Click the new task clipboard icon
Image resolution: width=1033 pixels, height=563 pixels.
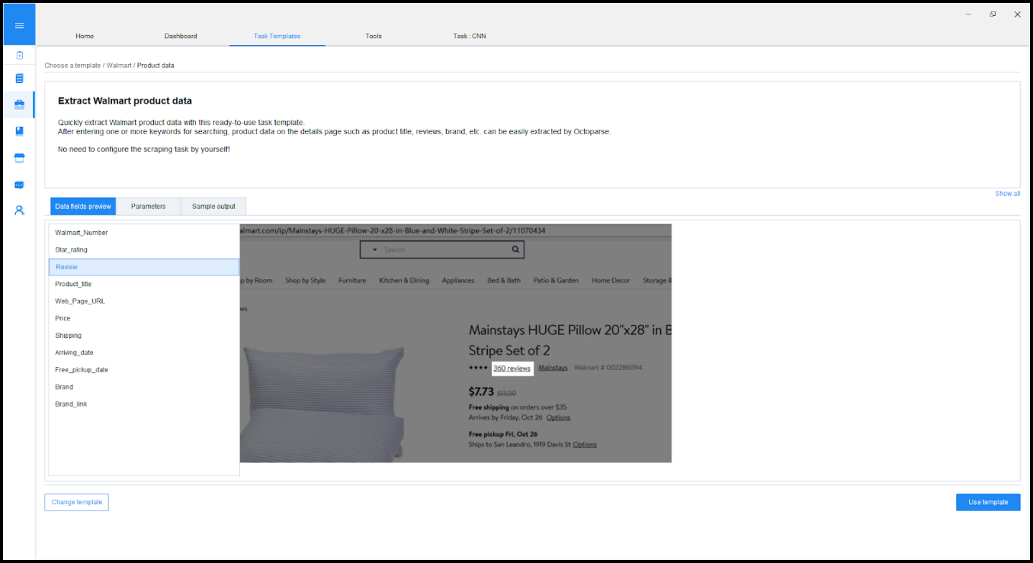coord(19,55)
